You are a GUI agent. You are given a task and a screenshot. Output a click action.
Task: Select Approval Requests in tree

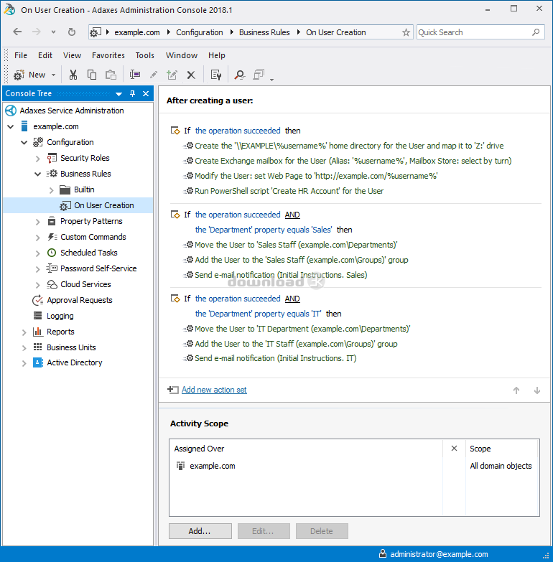79,300
